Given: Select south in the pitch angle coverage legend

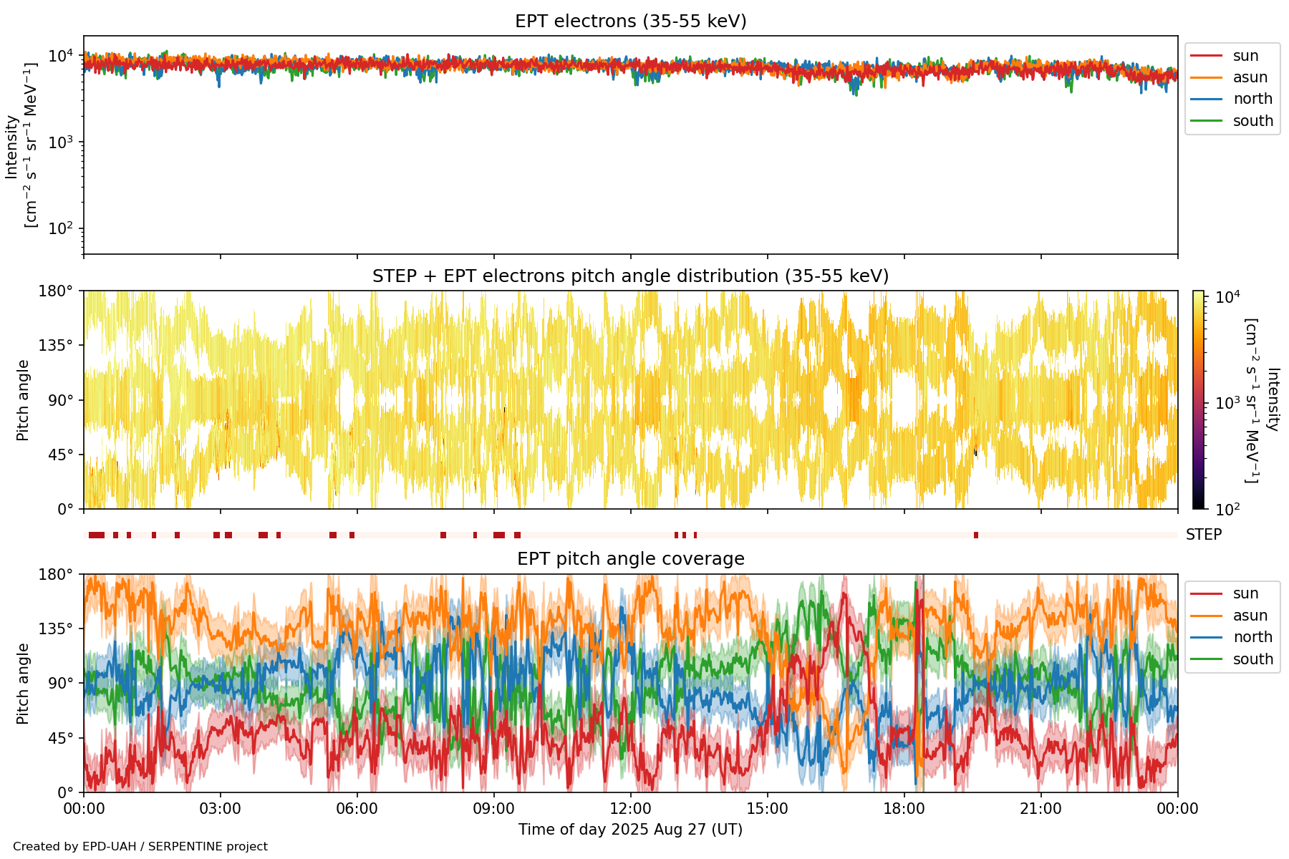Looking at the screenshot, I should [1252, 659].
